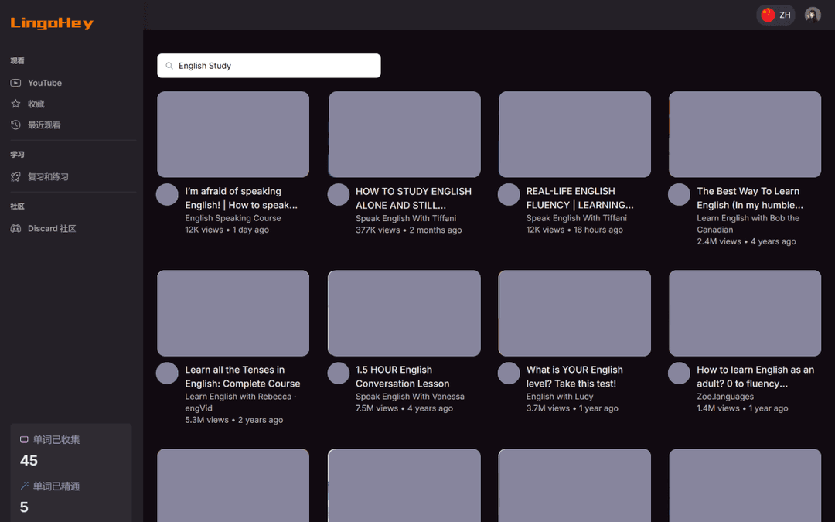The image size is (835, 522).
Task: Click the YouTube play icon in sidebar
Action: [x=15, y=83]
